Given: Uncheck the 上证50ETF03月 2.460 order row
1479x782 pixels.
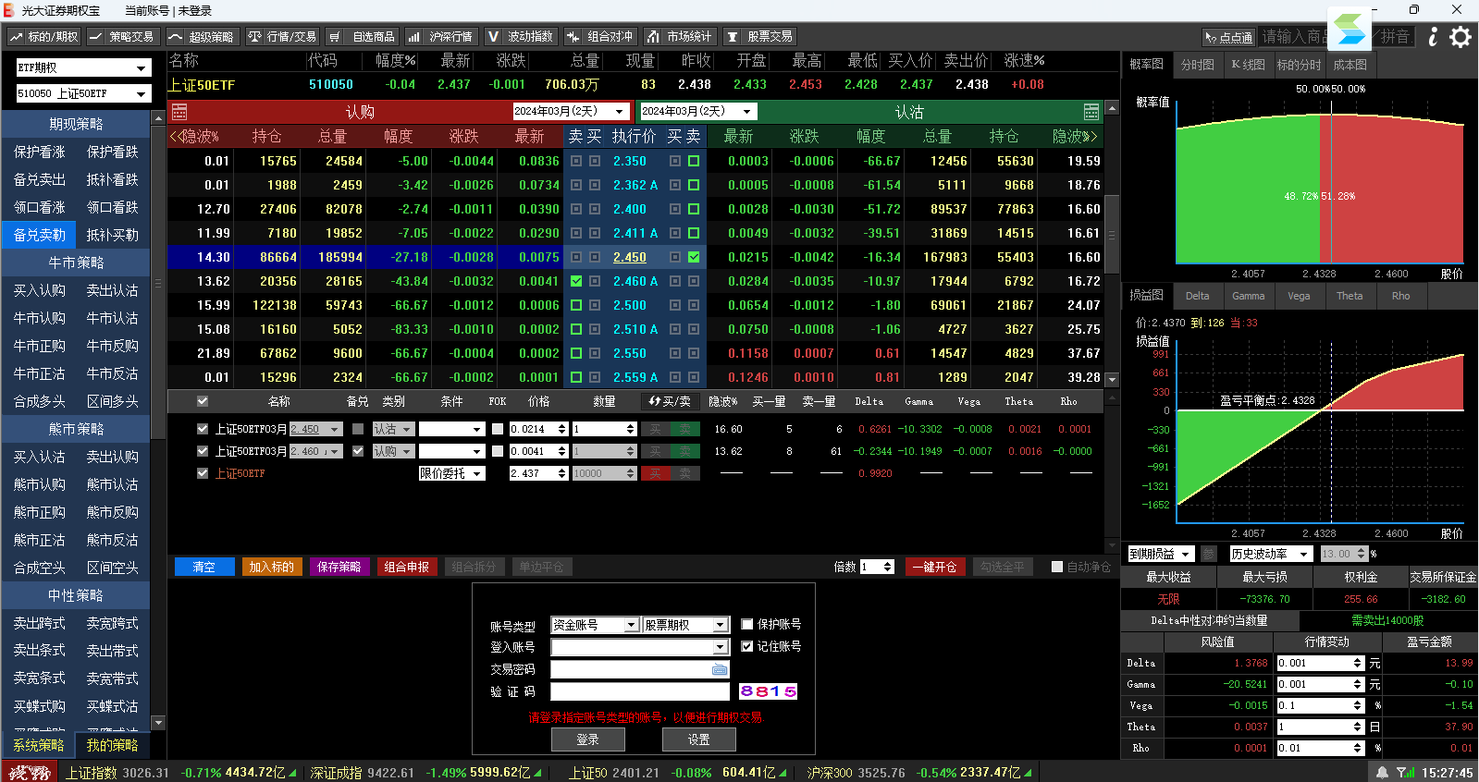Looking at the screenshot, I should pos(203,451).
